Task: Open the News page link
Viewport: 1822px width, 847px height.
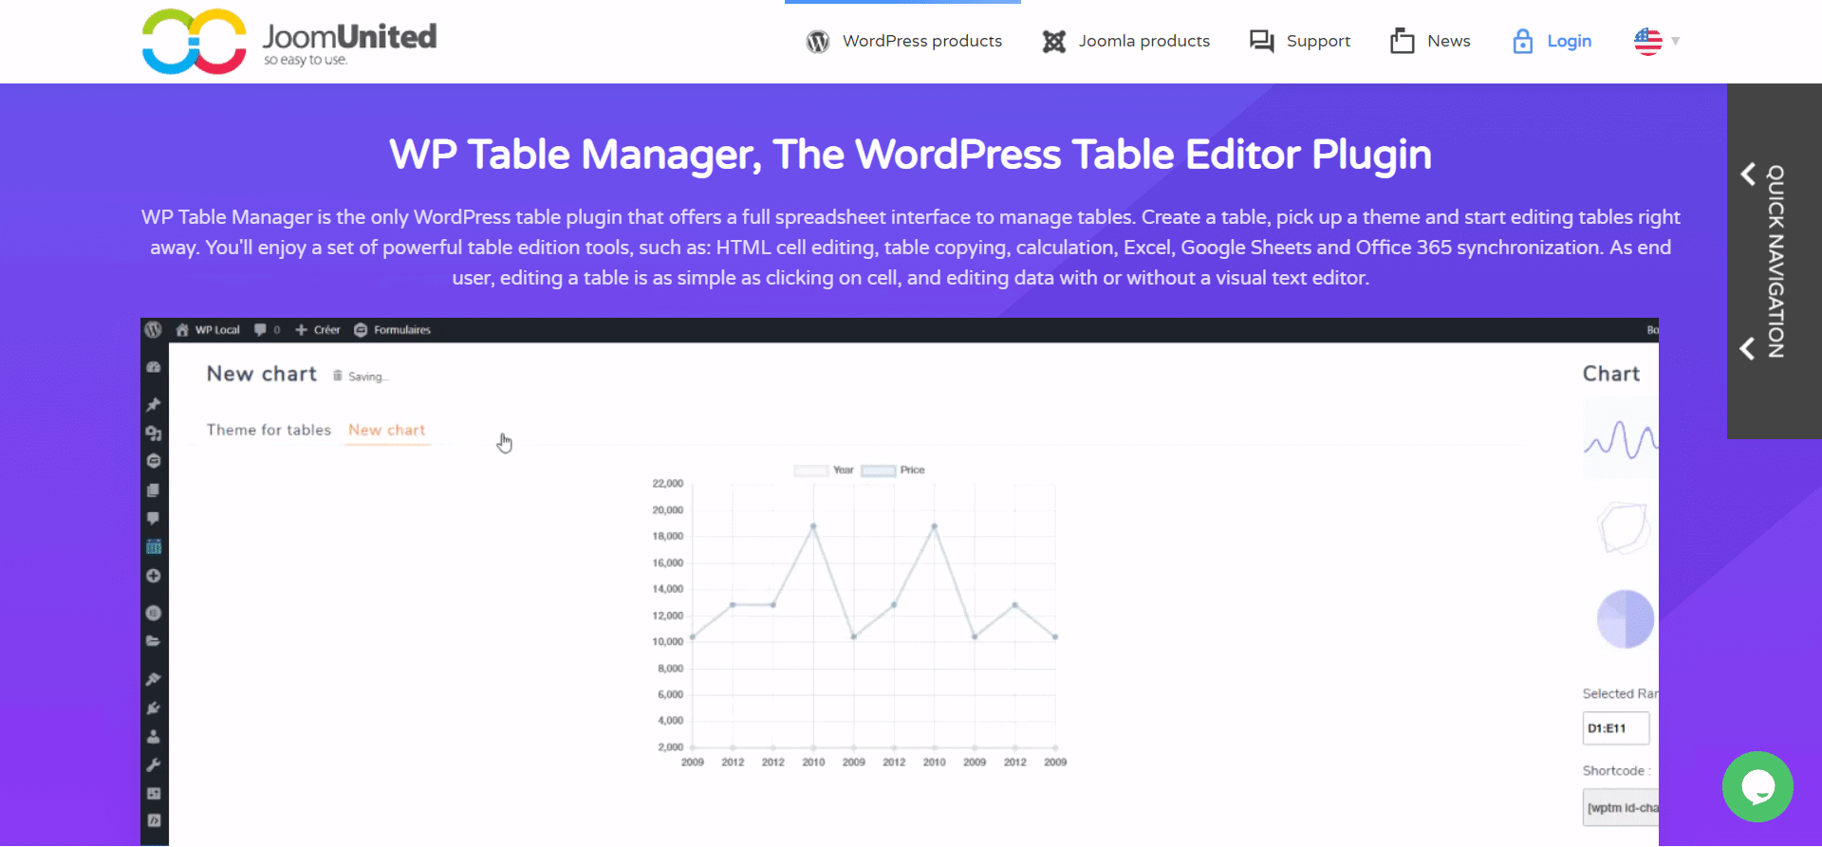Action: coord(1449,41)
